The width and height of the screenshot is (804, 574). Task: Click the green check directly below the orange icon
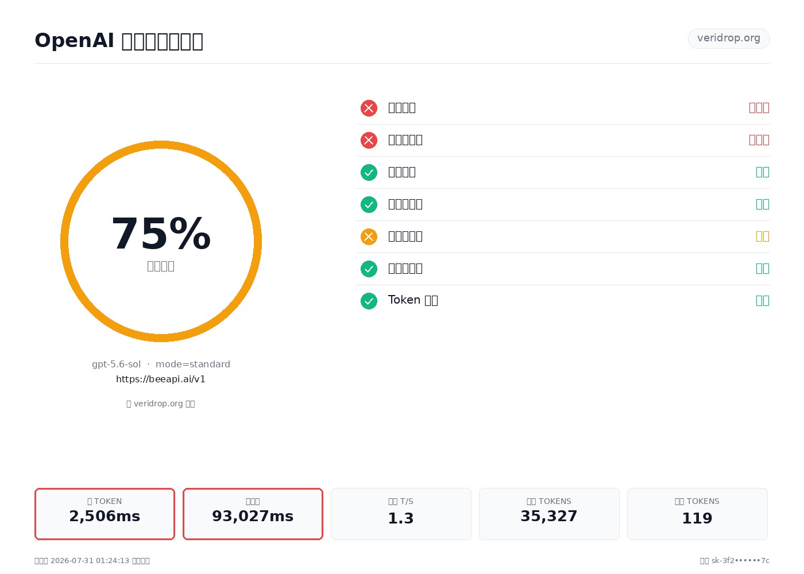click(x=369, y=269)
